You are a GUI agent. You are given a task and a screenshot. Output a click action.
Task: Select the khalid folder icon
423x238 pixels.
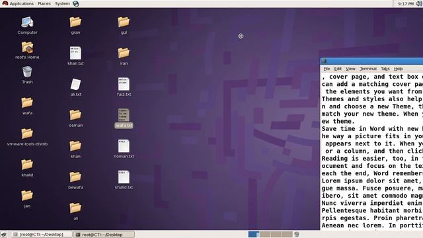click(27, 165)
